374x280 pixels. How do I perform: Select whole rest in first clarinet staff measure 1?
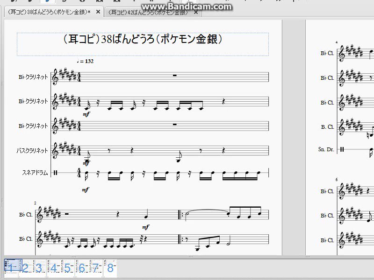[174, 75]
